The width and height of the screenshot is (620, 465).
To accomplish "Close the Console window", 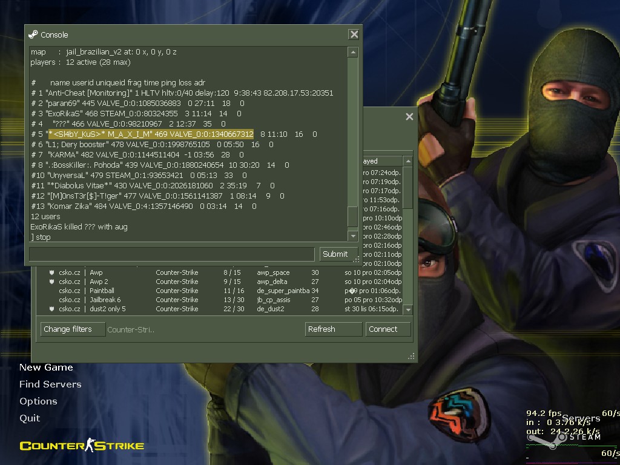I will pos(354,35).
